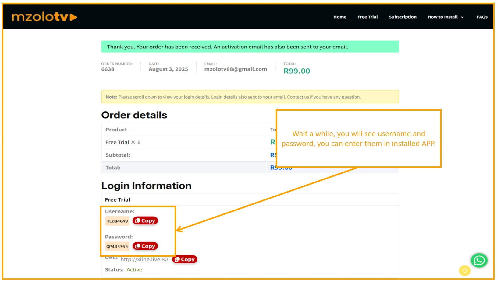
Task: Click the total R99.00 at top
Action: (296, 71)
